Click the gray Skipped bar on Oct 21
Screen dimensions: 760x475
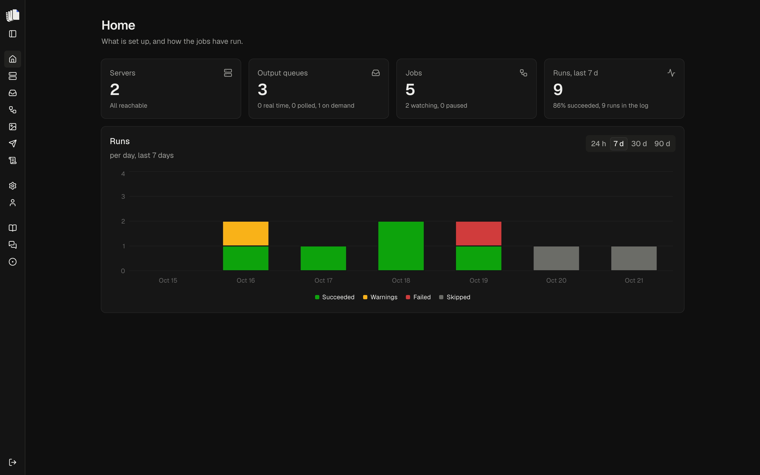pos(634,258)
